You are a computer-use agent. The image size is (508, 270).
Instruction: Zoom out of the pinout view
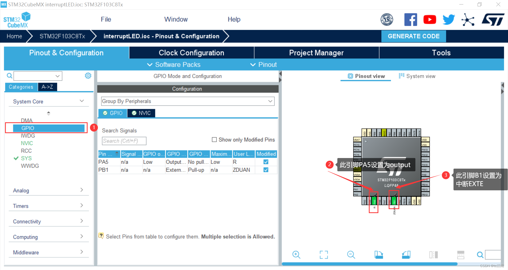click(351, 255)
